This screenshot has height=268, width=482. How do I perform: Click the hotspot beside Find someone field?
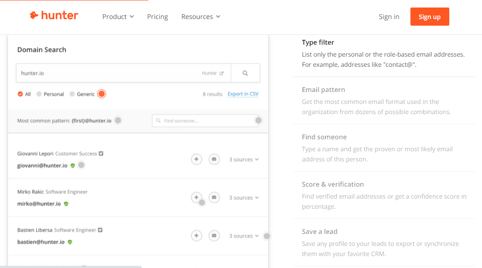(x=258, y=120)
